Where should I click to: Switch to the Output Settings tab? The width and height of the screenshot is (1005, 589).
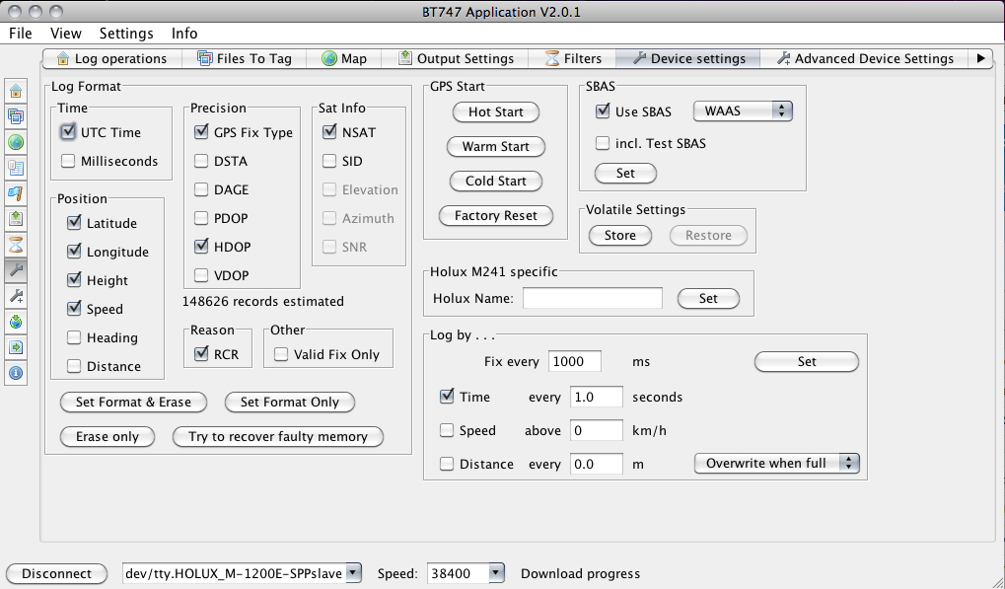point(456,58)
